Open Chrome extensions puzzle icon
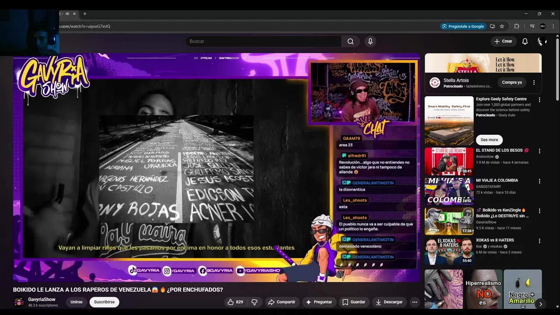 point(517,26)
